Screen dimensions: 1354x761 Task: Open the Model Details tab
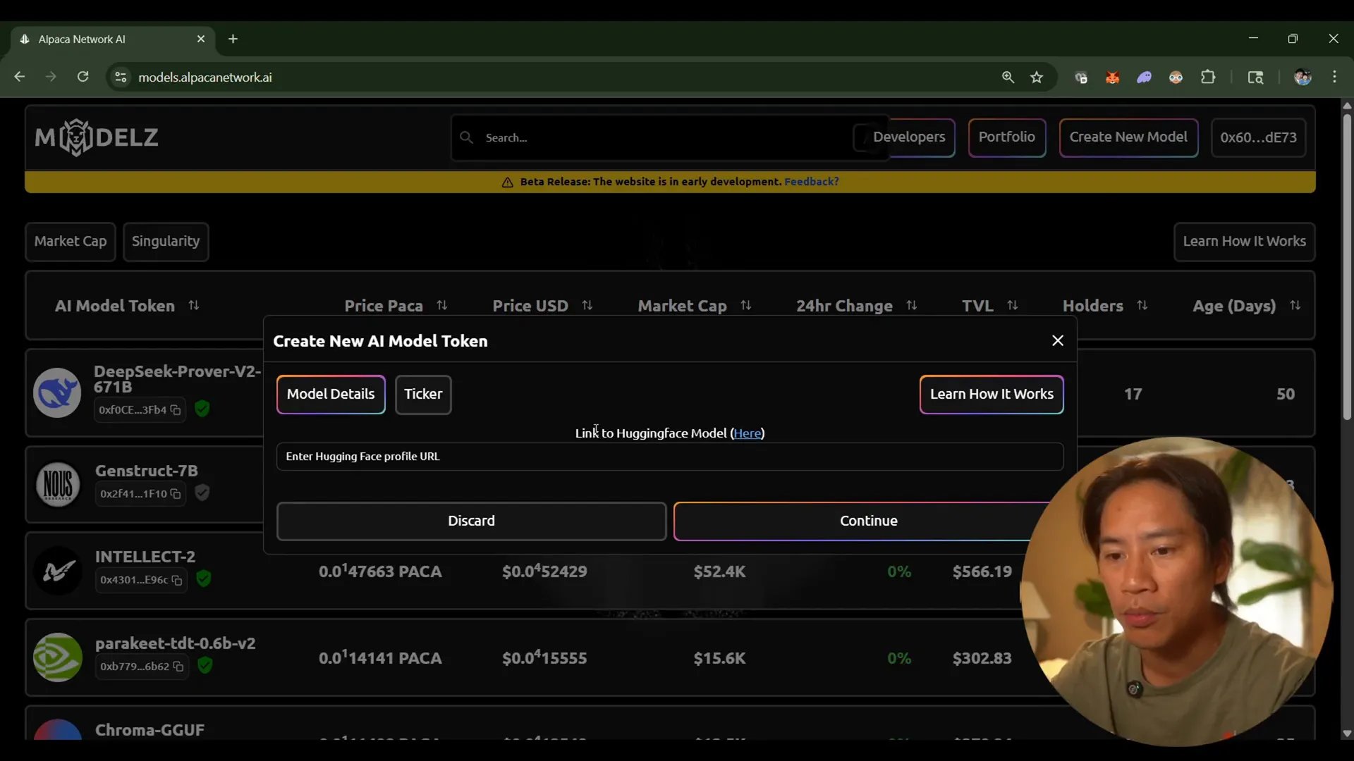click(331, 395)
